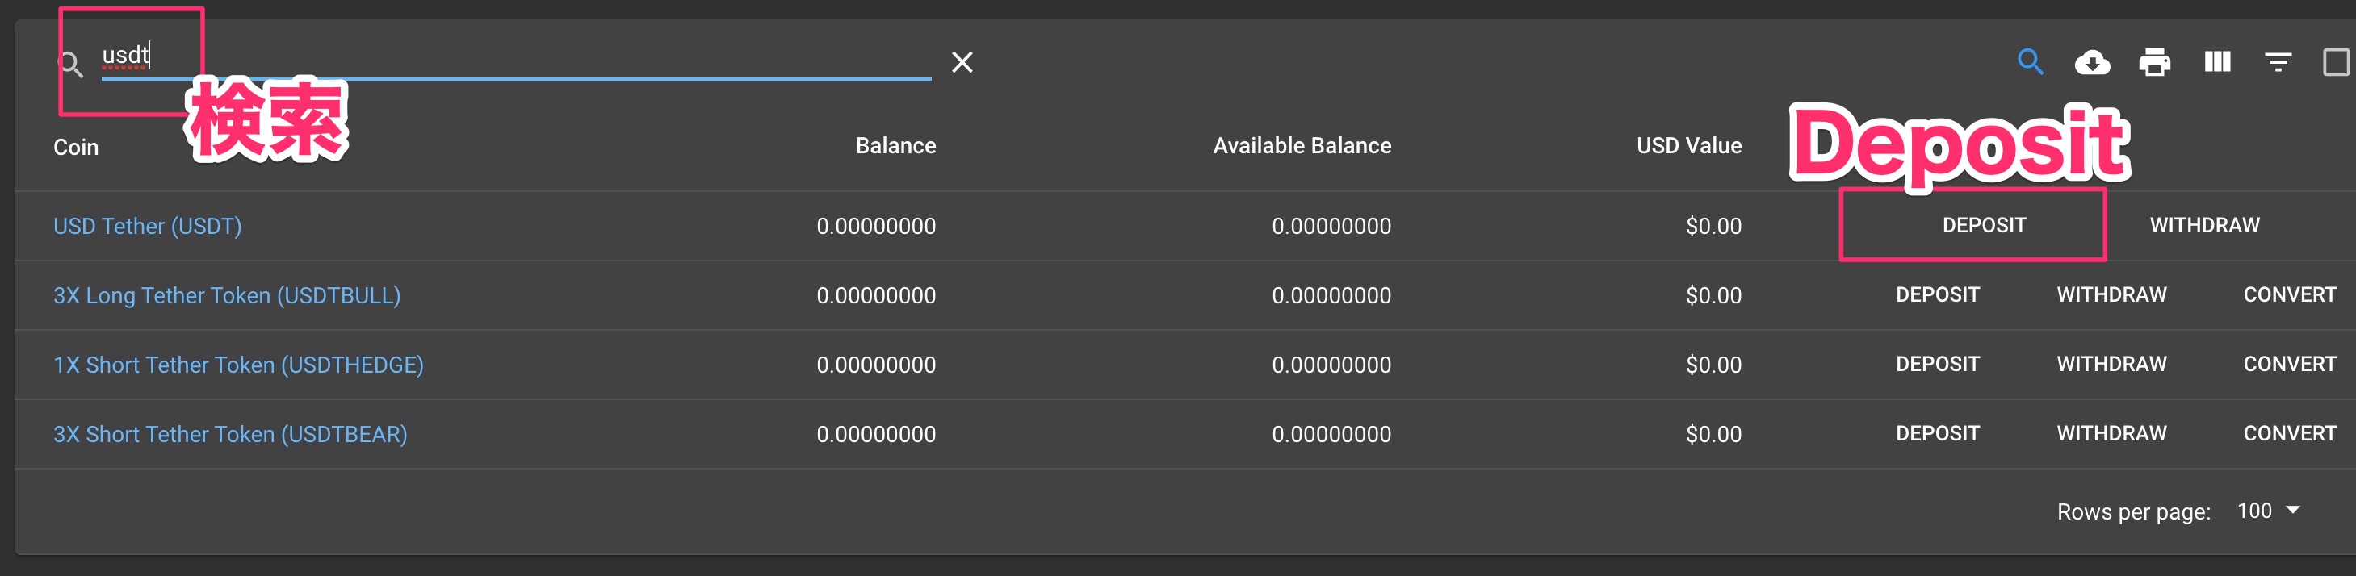The height and width of the screenshot is (576, 2356).
Task: Open the view columns icon
Action: (2217, 62)
